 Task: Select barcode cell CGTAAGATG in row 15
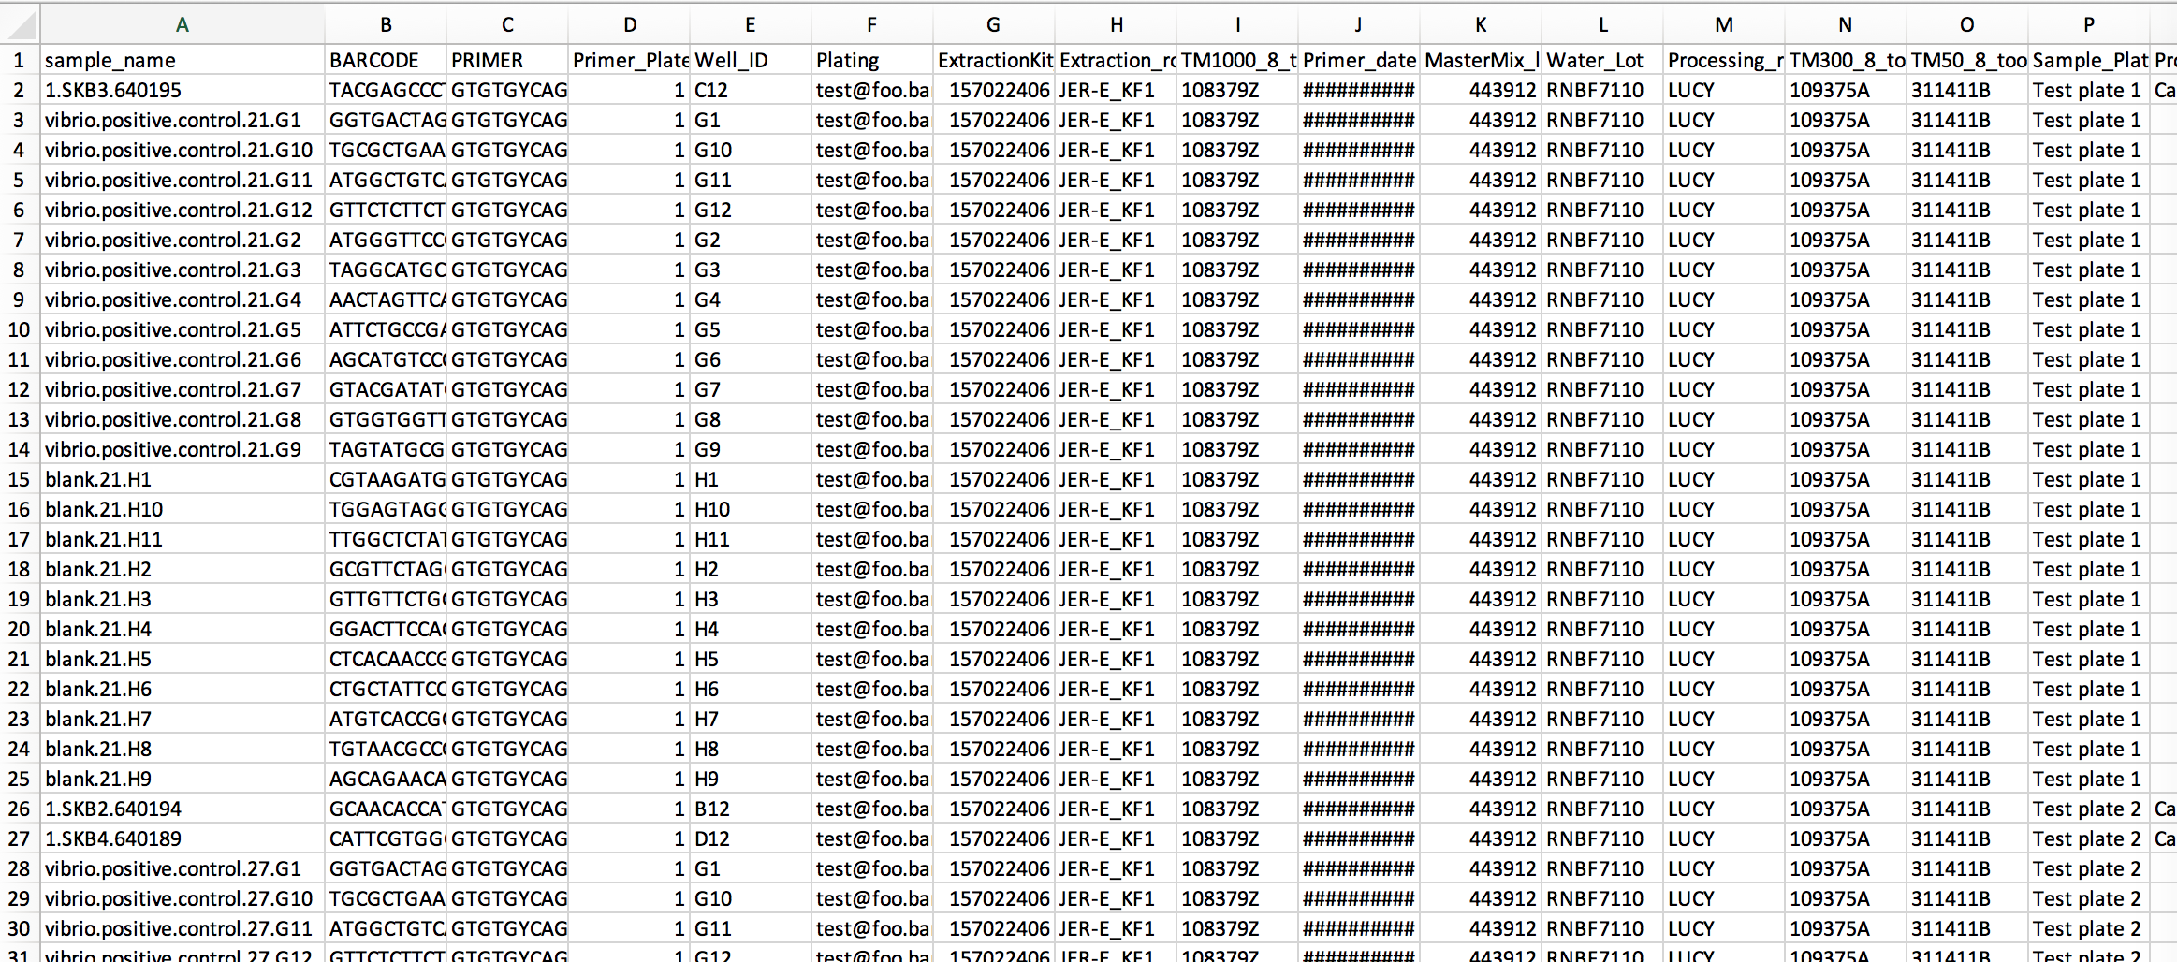pos(386,479)
